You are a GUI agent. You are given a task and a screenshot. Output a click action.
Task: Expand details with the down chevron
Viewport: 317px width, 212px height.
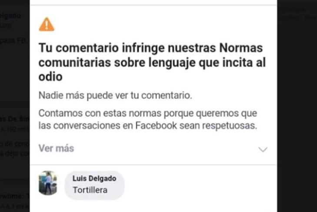pyautogui.click(x=263, y=149)
